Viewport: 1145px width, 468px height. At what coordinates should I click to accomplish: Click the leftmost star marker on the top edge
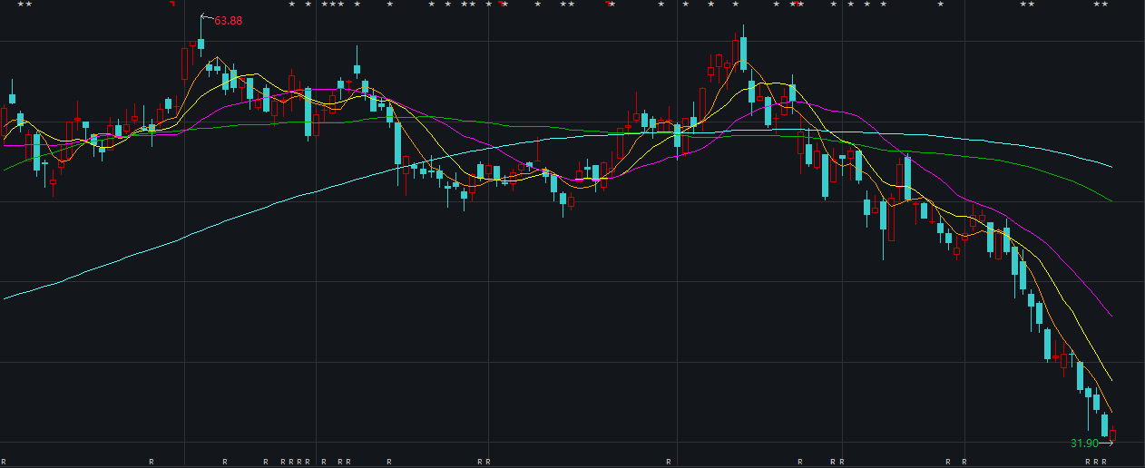tap(20, 4)
